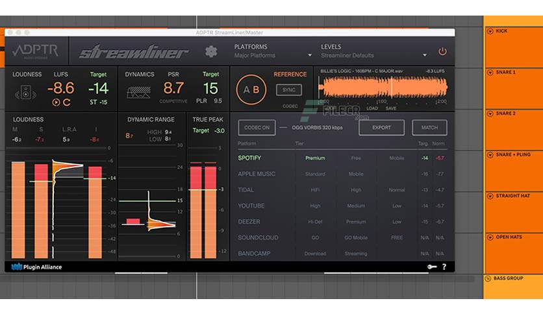Click the Spotify Norm value -5.7
543x314 pixels.
click(440, 158)
